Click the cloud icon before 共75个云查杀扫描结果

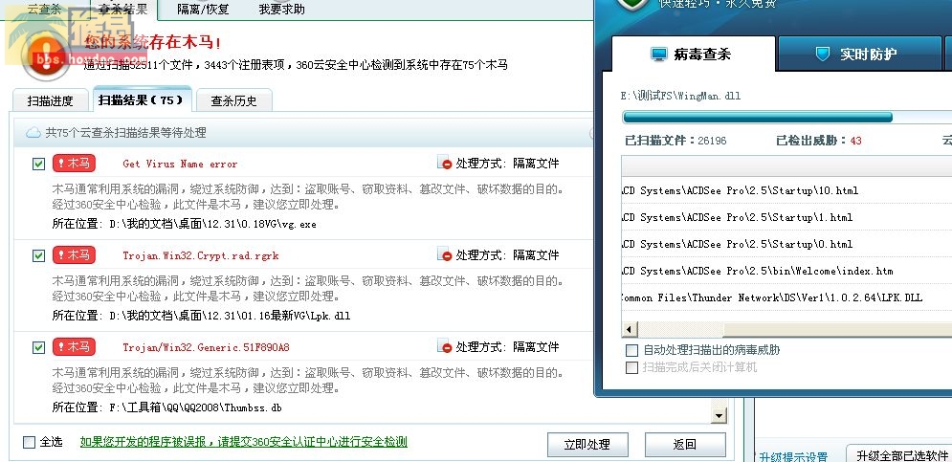(33, 132)
